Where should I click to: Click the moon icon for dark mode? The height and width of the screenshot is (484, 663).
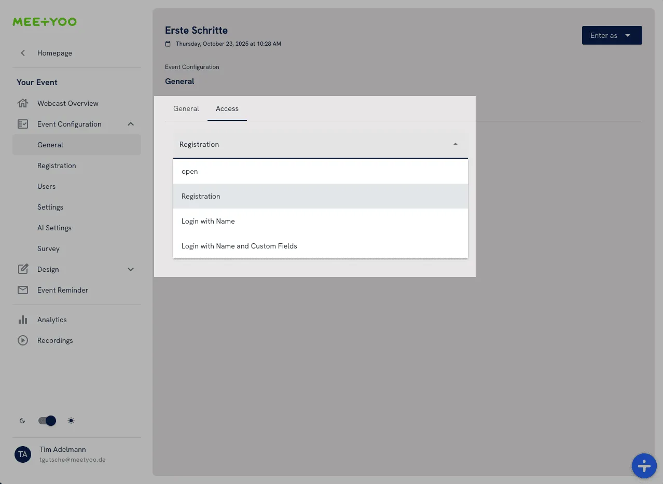click(x=22, y=421)
